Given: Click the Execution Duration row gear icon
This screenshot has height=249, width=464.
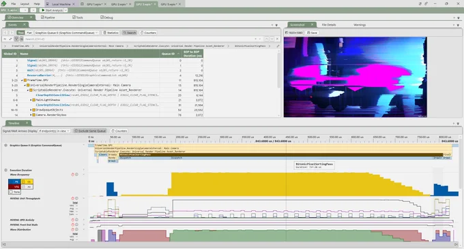Looking at the screenshot, I should [x=5, y=170].
